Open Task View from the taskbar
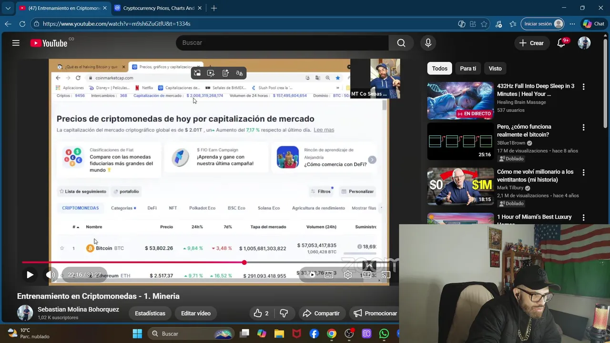This screenshot has width=610, height=343. [244, 333]
